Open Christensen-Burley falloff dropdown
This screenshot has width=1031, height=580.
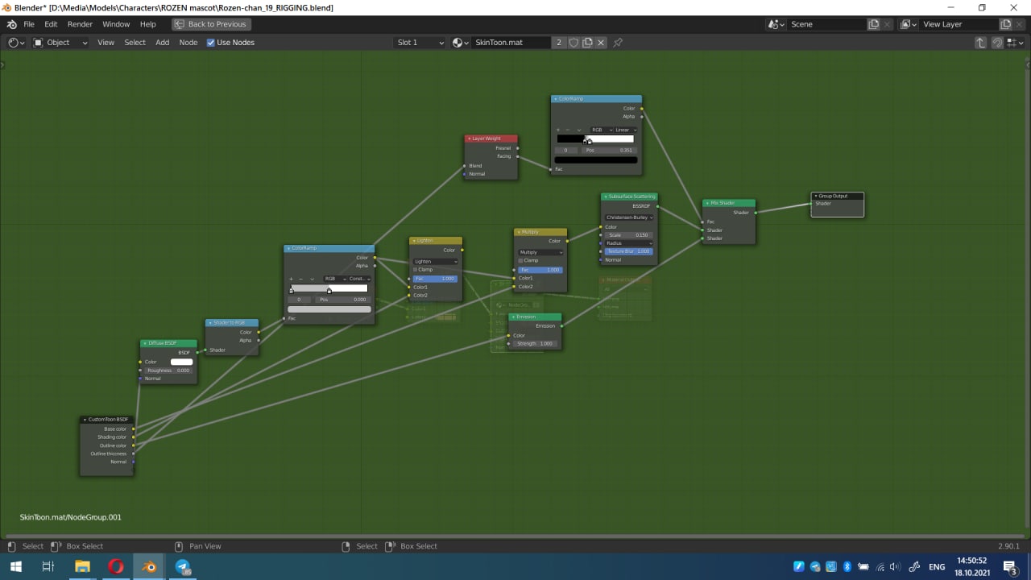tap(629, 217)
